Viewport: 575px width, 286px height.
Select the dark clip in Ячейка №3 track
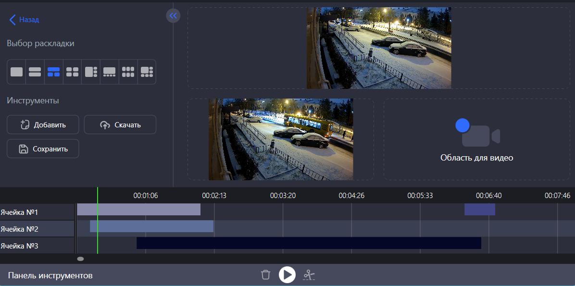tap(309, 243)
